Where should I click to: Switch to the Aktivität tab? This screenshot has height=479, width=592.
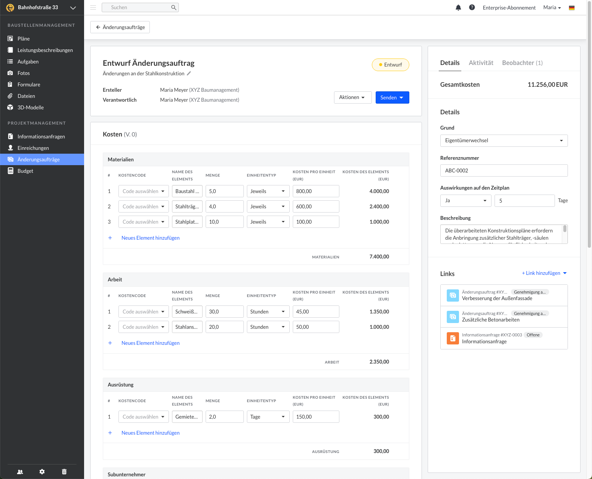pyautogui.click(x=481, y=63)
